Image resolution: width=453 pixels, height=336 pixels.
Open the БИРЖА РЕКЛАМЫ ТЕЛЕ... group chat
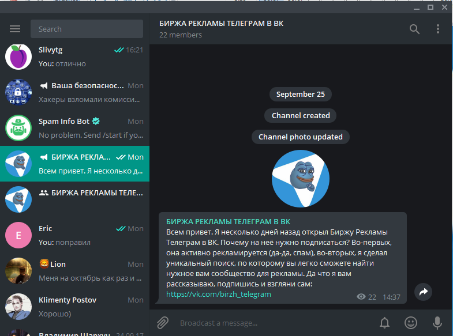[x=74, y=199]
